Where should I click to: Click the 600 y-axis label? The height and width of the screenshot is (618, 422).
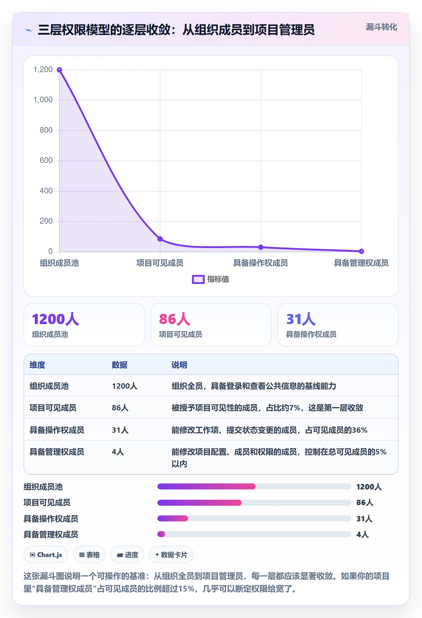click(46, 161)
